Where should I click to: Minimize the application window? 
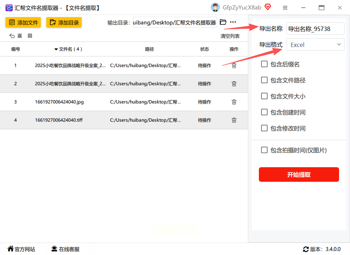[x=303, y=8]
